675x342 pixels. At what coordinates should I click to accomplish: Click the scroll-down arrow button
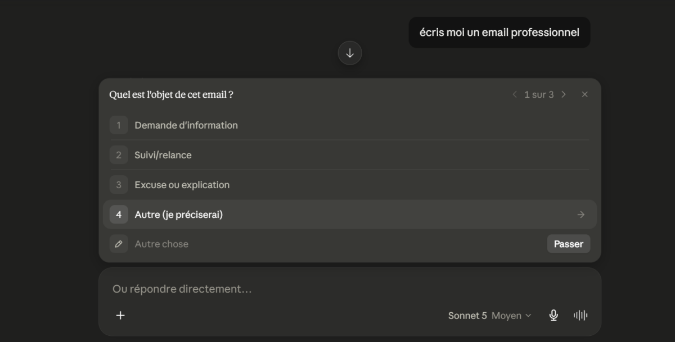click(x=350, y=53)
